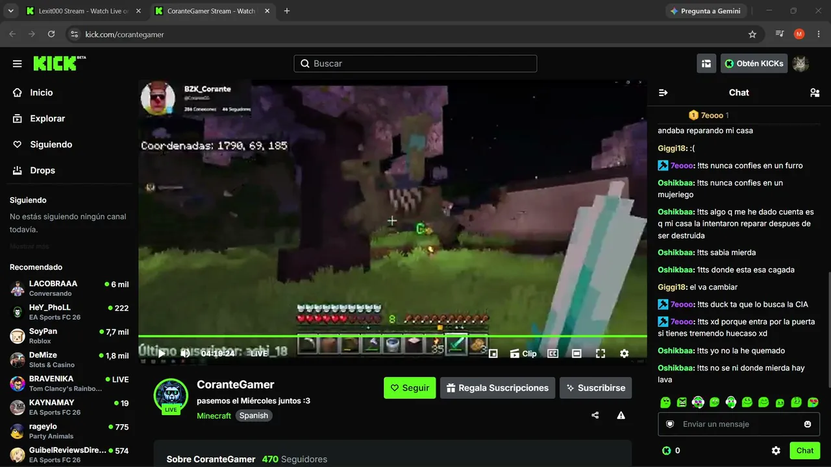Open recommended channel HeY_PhoLL
Viewport: 831px width, 467px height.
coord(69,312)
